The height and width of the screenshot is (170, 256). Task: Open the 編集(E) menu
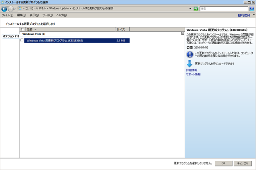21,15
